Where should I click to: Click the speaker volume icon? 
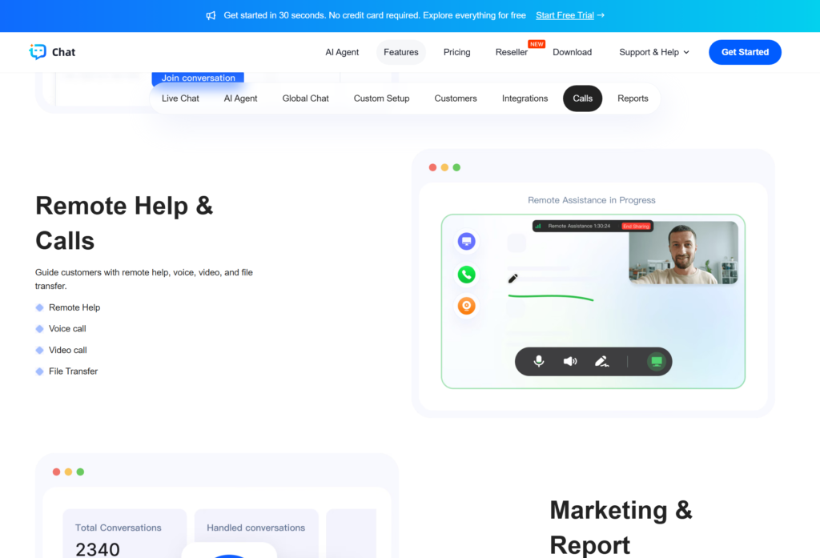point(570,361)
